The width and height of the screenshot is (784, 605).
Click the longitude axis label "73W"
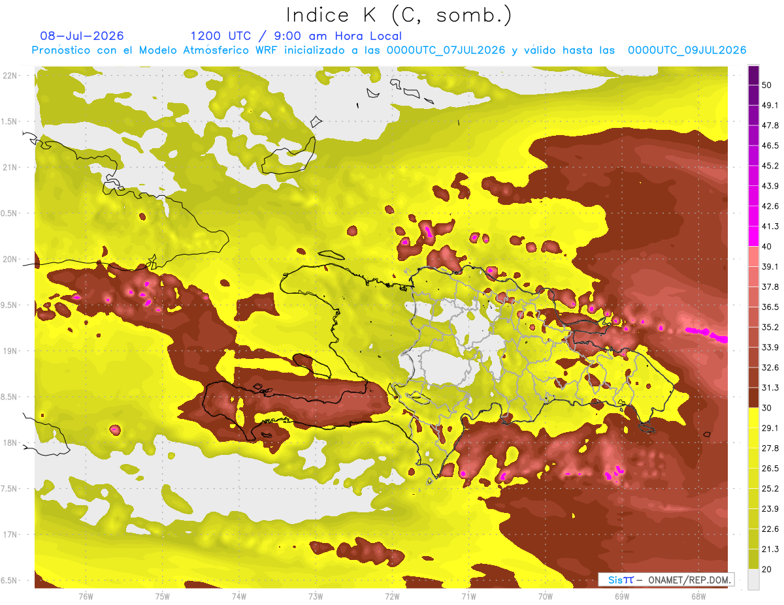[316, 596]
